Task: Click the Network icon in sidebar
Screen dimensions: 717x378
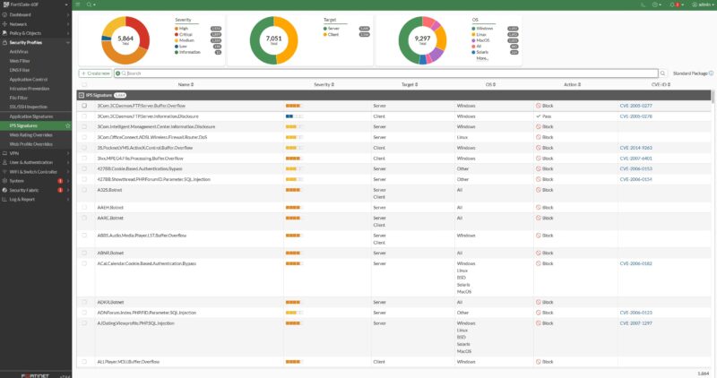Action: click(x=4, y=24)
